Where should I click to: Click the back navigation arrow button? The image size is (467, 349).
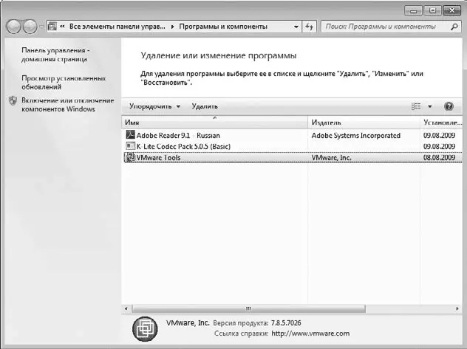pos(14,27)
